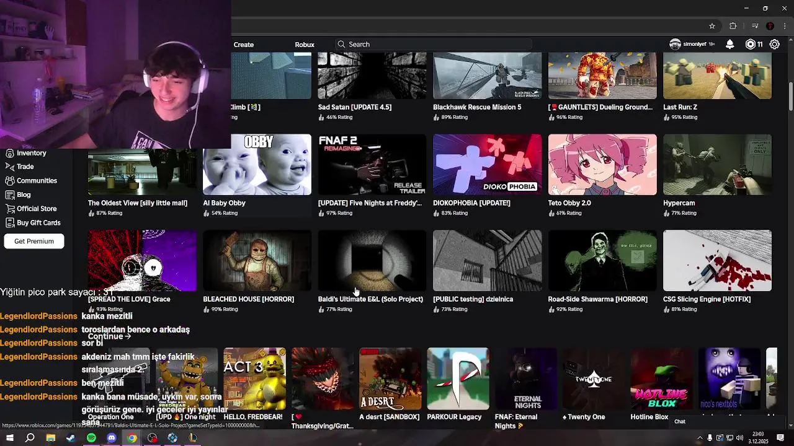The height and width of the screenshot is (446, 794).
Task: Open Hypercam game thumbnail
Action: (717, 165)
